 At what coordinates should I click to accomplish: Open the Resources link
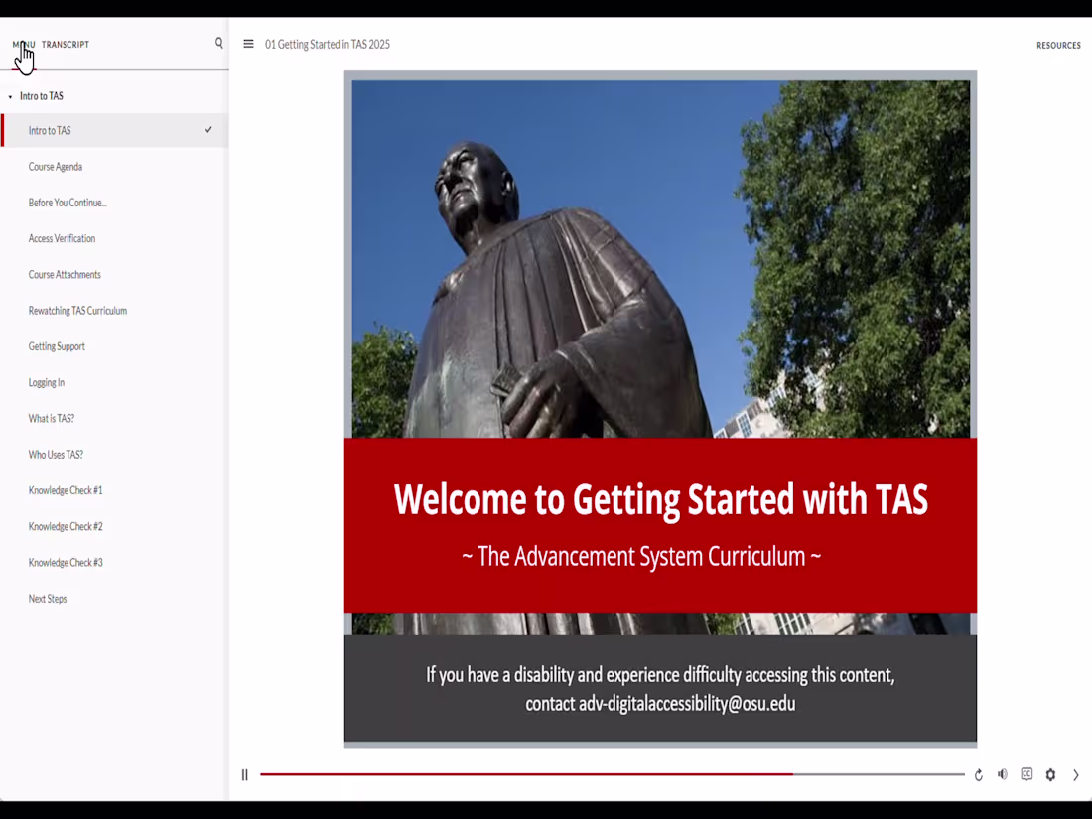click(1058, 46)
